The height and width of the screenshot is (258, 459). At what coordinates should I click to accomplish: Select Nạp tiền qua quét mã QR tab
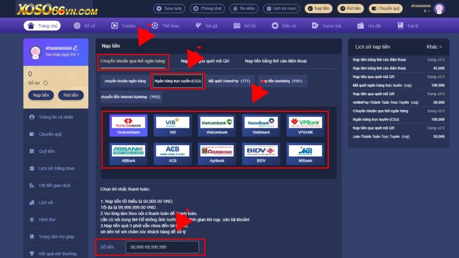tap(205, 61)
